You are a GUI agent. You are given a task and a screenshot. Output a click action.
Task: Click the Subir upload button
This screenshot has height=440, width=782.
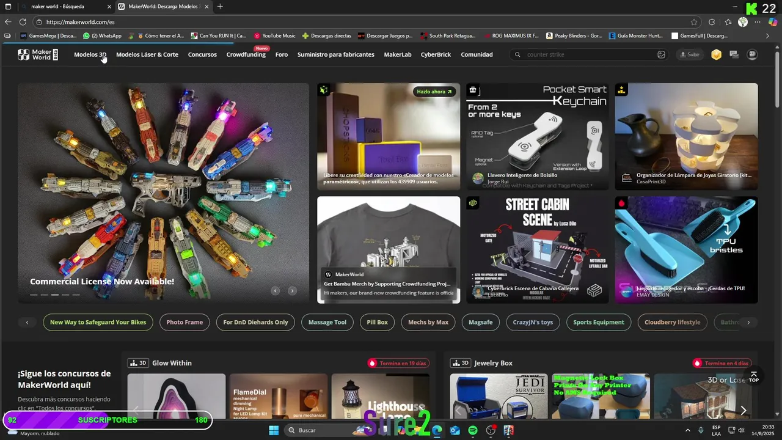(690, 54)
